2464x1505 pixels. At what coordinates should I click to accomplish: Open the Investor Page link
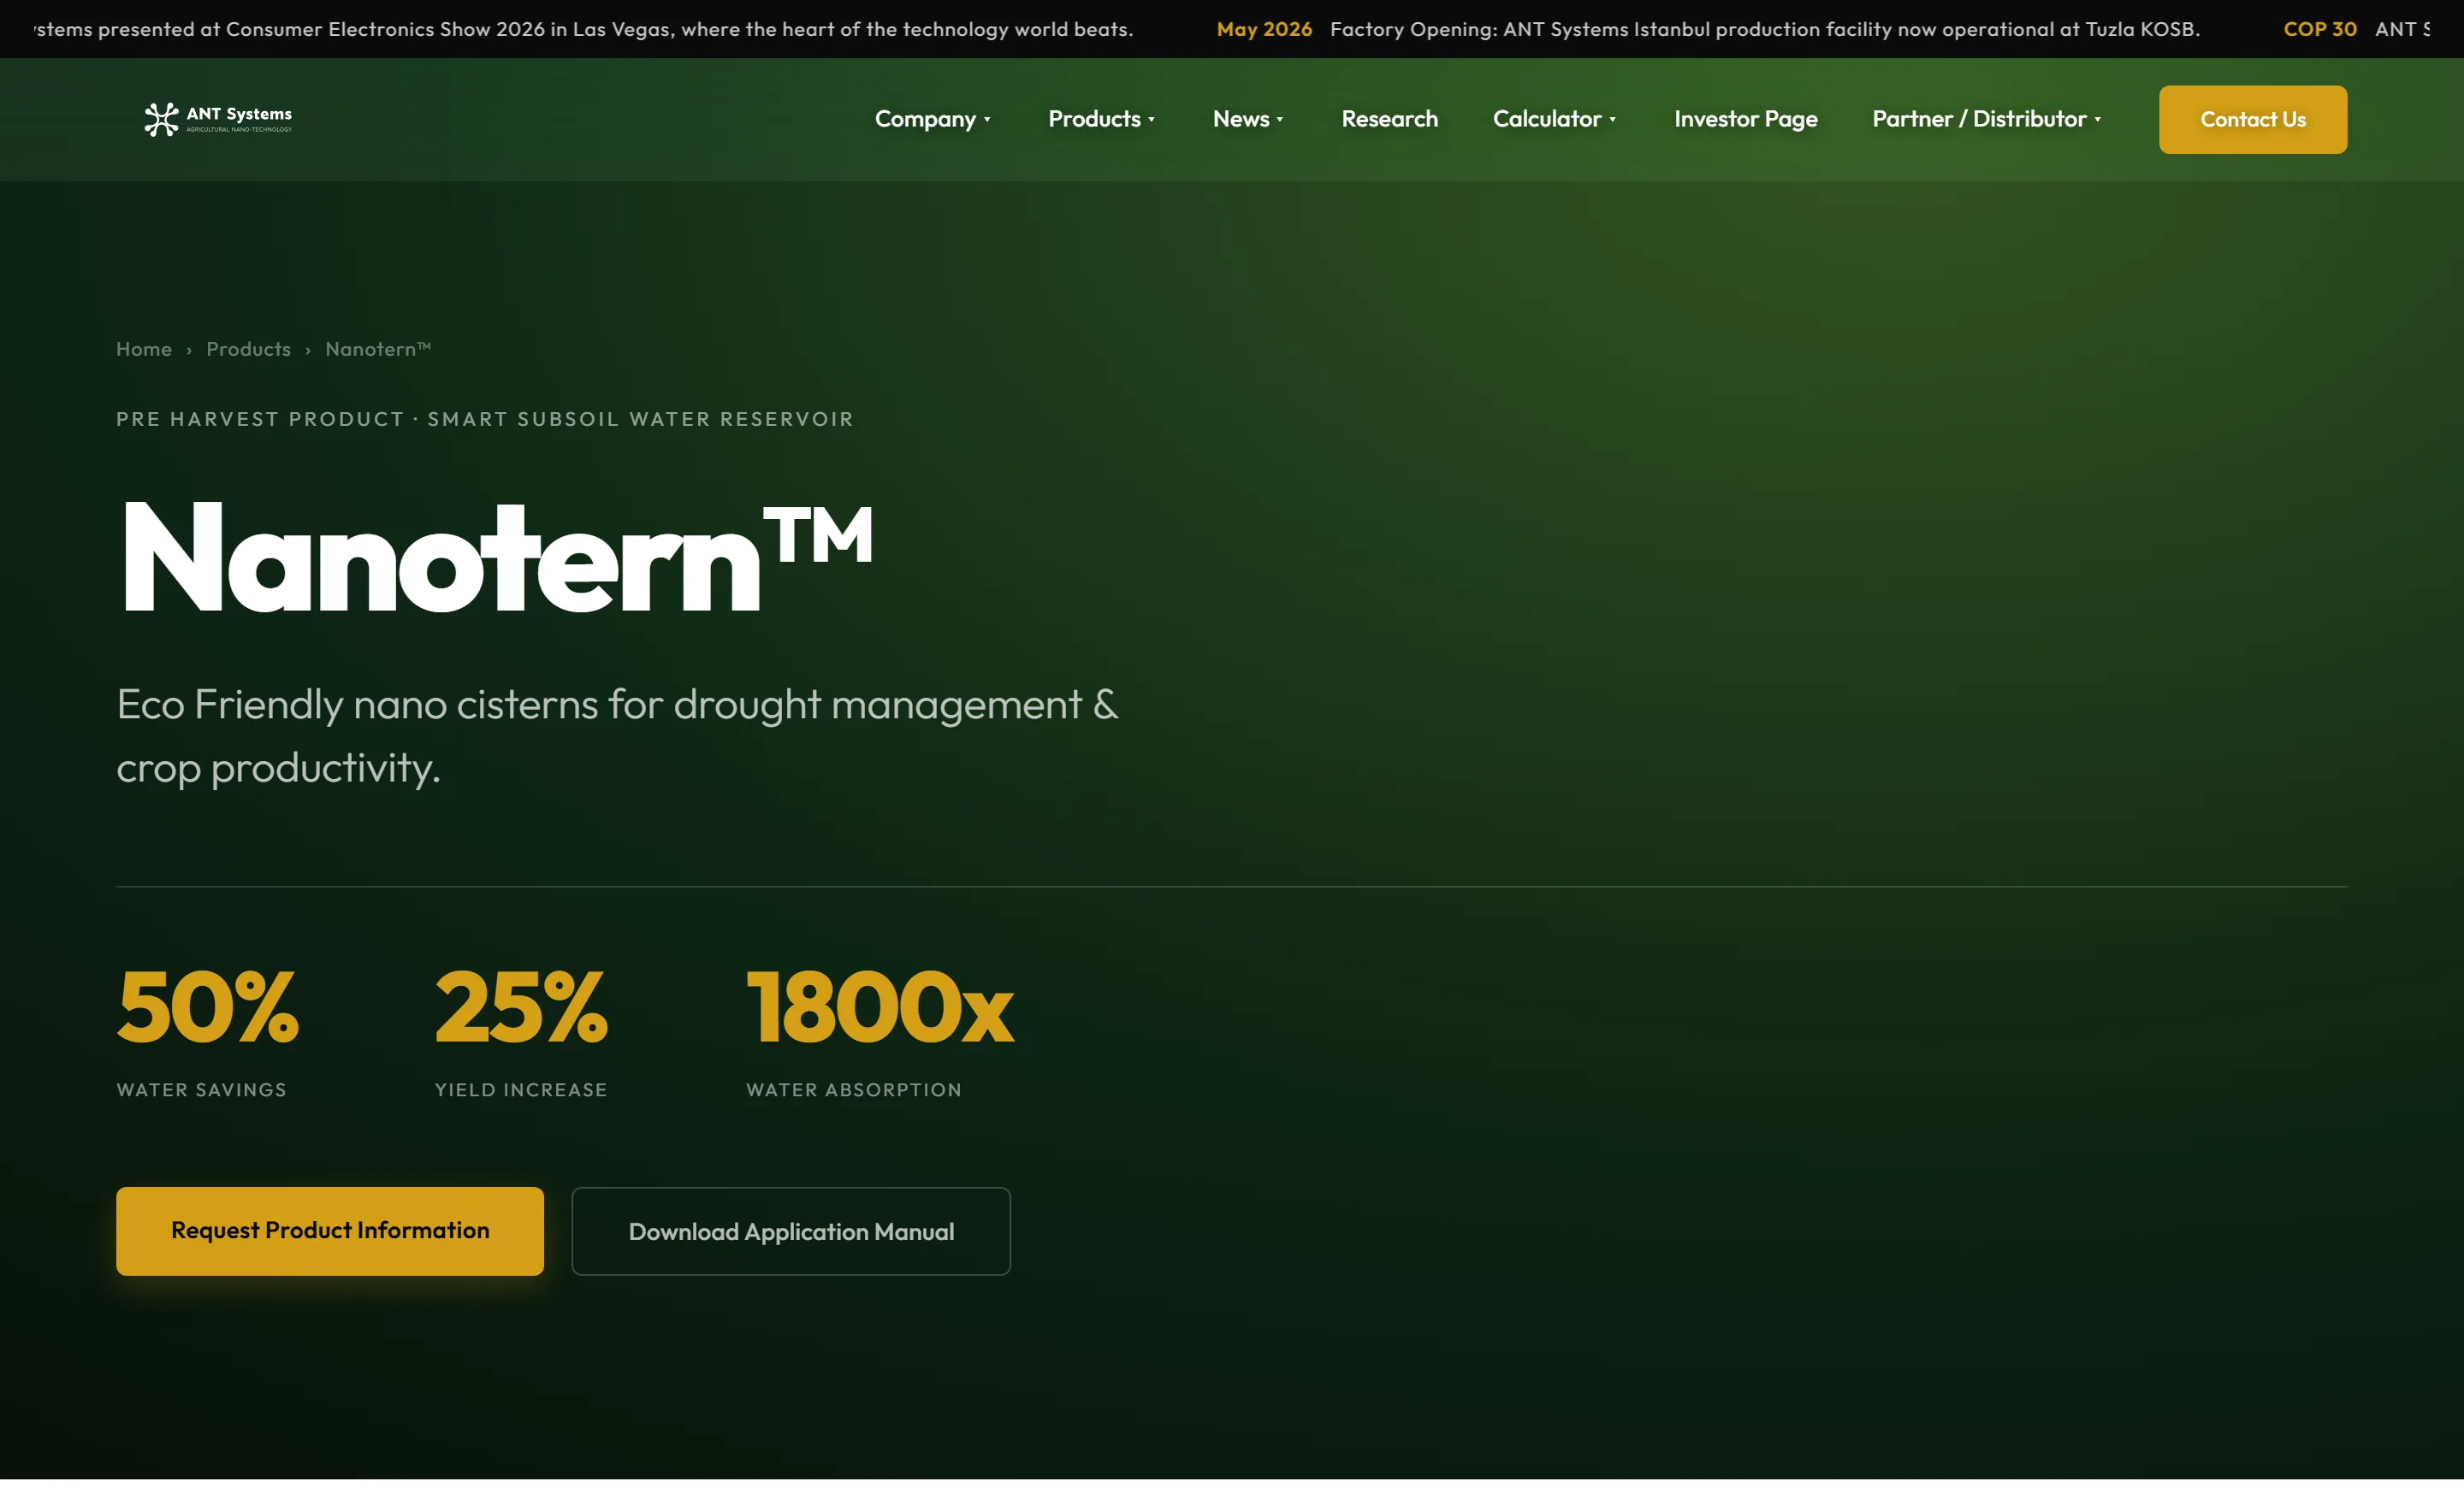1745,119
